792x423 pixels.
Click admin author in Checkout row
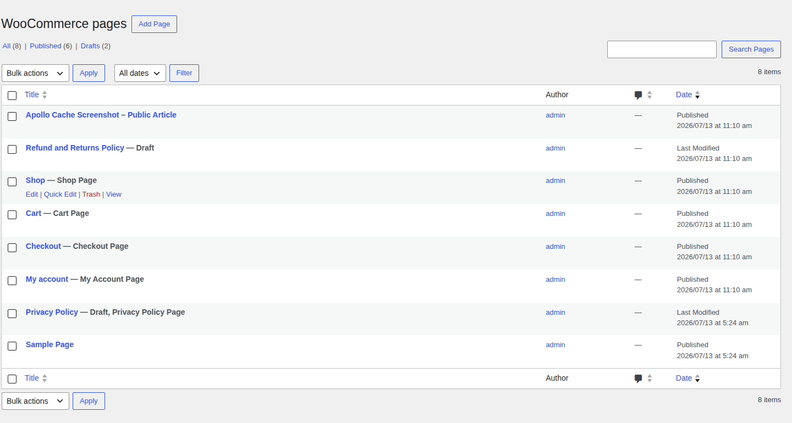[555, 247]
